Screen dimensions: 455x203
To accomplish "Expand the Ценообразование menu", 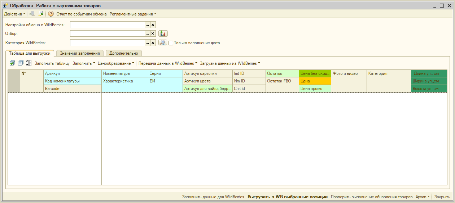I will coord(116,63).
